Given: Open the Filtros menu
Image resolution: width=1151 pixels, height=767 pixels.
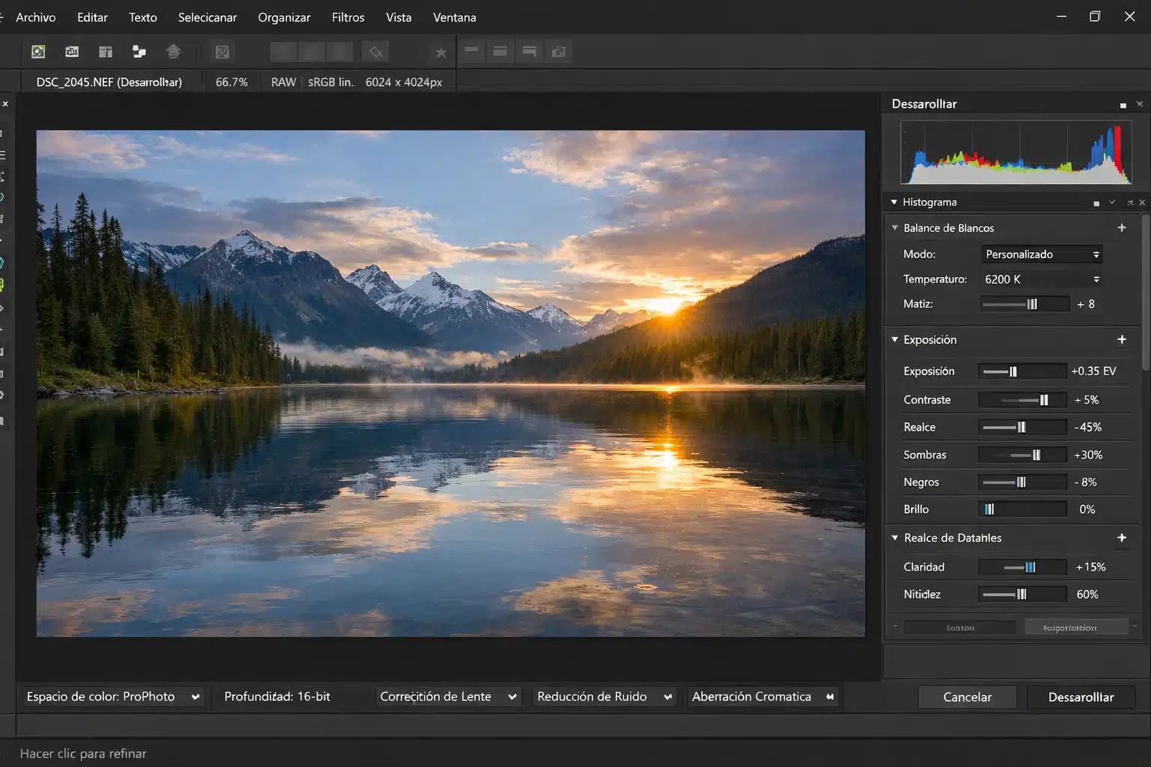Looking at the screenshot, I should pos(348,17).
